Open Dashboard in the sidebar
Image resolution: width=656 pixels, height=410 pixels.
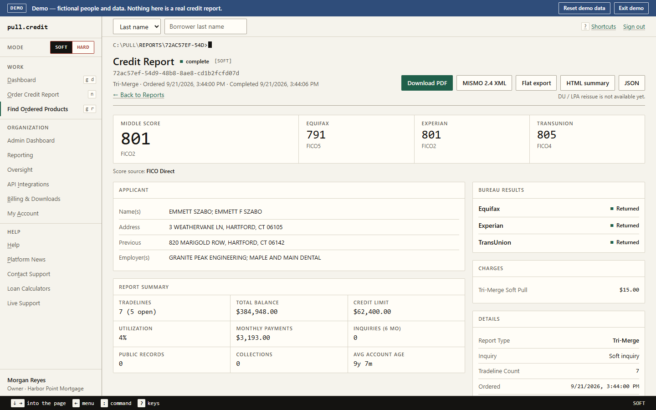coord(21,80)
